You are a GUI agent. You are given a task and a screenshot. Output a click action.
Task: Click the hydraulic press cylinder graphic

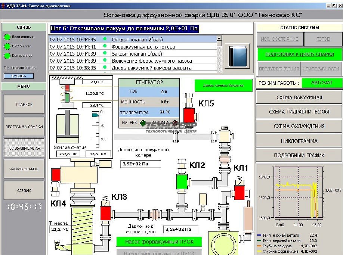68,128
